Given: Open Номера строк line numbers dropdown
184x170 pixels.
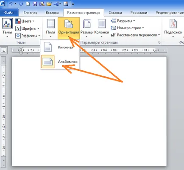Looking at the screenshot, I should tap(127, 28).
